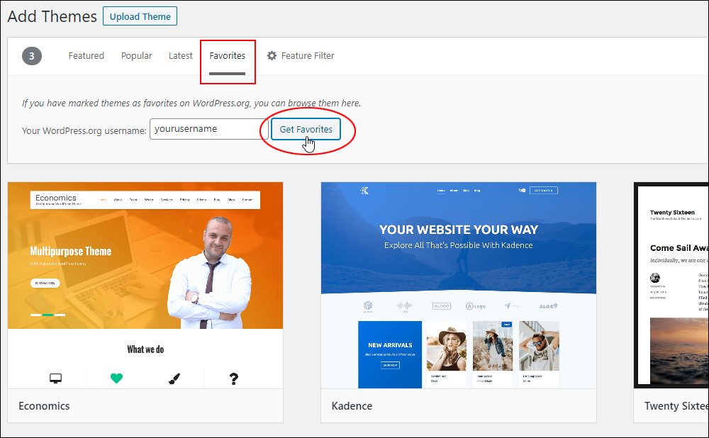Viewport: 709px width, 438px height.
Task: Open the Feature Filter options
Action: click(301, 55)
